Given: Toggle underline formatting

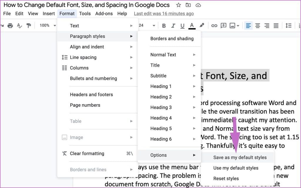Looking at the screenshot, I should coord(183,26).
